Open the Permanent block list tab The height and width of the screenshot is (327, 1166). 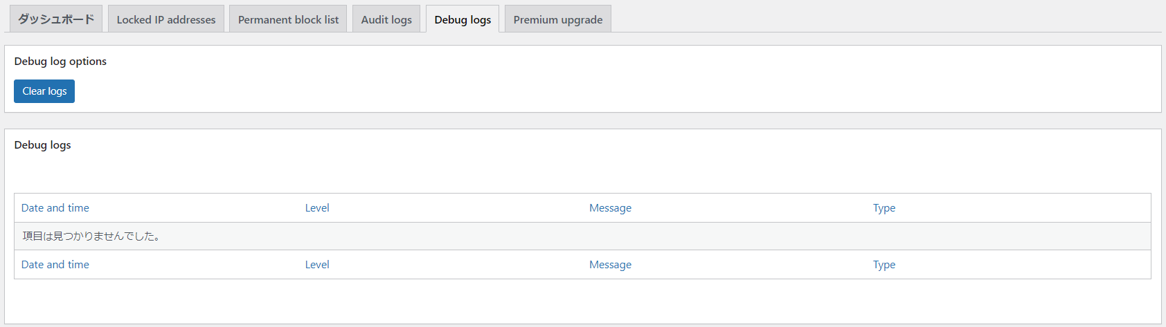[x=288, y=19]
